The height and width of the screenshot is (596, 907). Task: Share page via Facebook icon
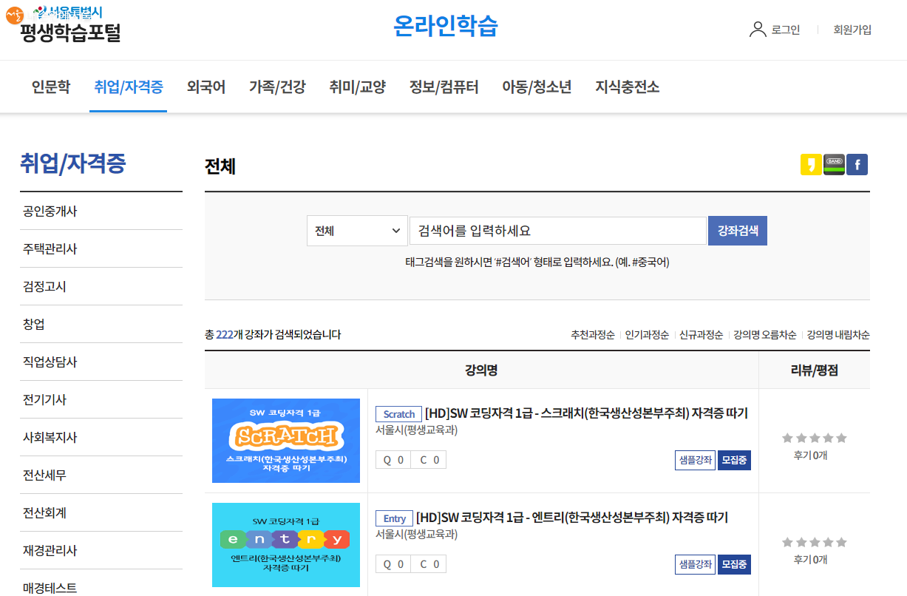click(857, 165)
